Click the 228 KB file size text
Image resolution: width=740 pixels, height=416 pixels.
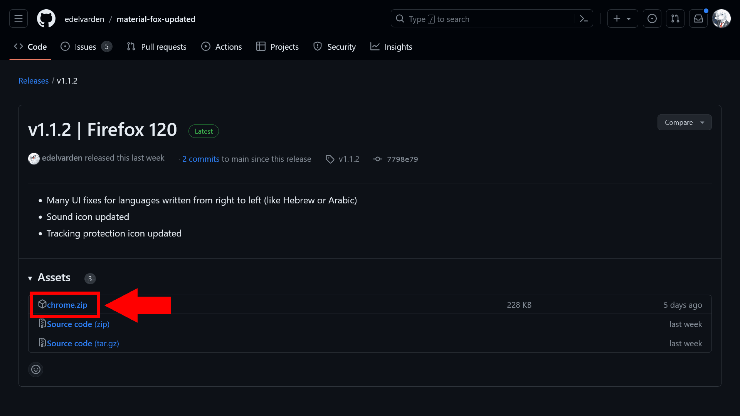[519, 305]
